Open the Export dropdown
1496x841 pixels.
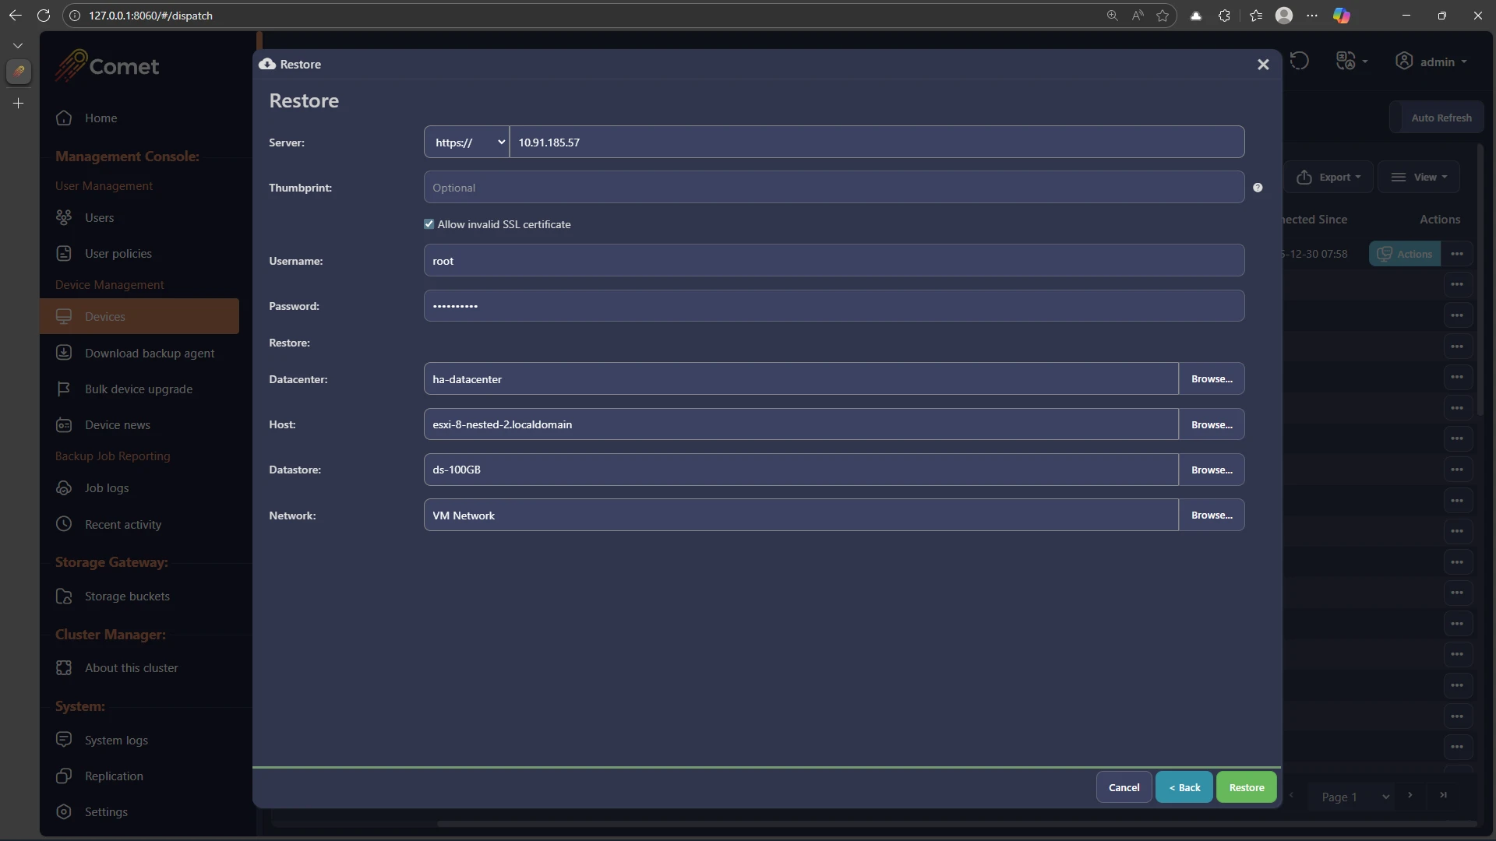click(x=1328, y=177)
